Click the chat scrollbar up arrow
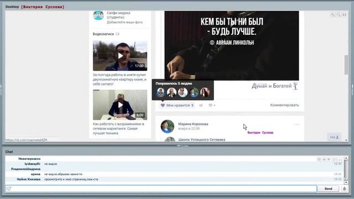The image size is (354, 199). [x=346, y=158]
